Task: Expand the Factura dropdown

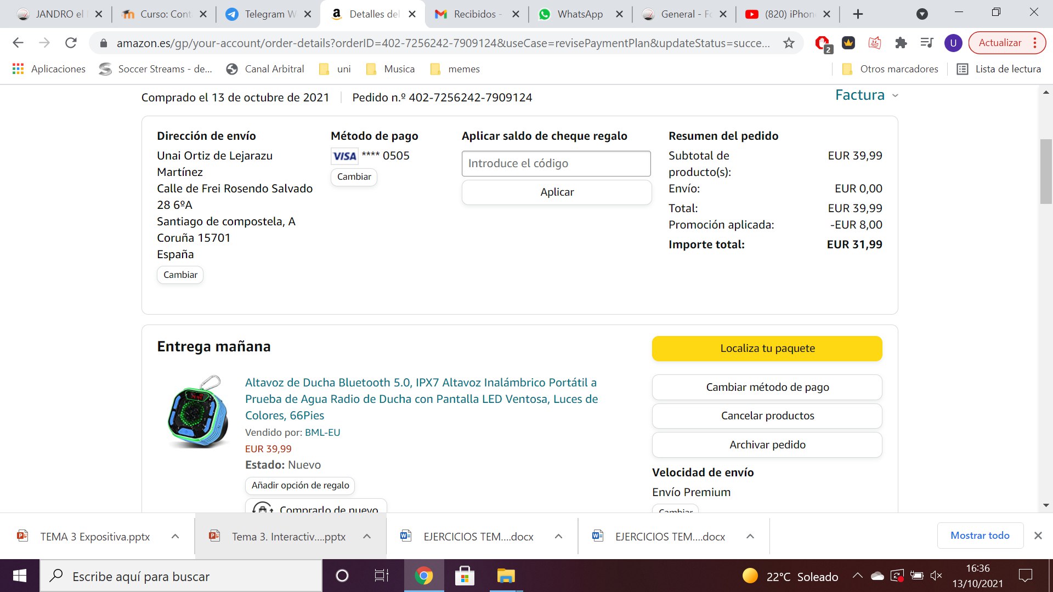Action: pyautogui.click(x=867, y=95)
